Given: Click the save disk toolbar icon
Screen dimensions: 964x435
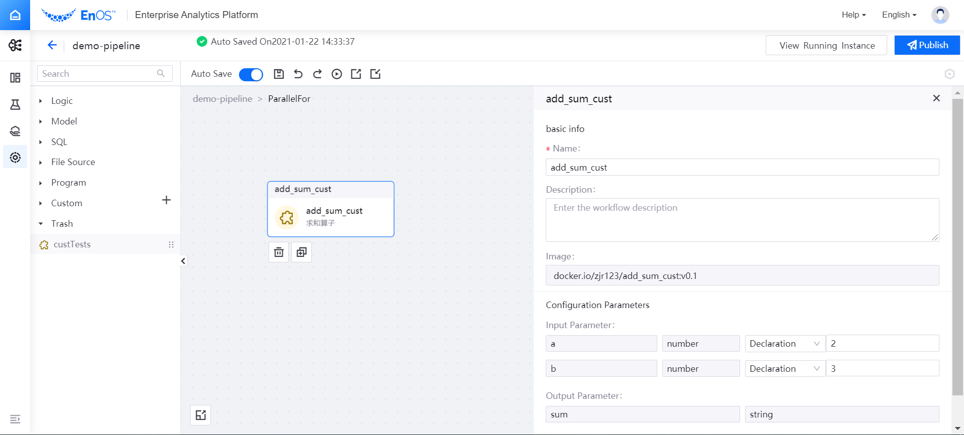Looking at the screenshot, I should tap(279, 74).
